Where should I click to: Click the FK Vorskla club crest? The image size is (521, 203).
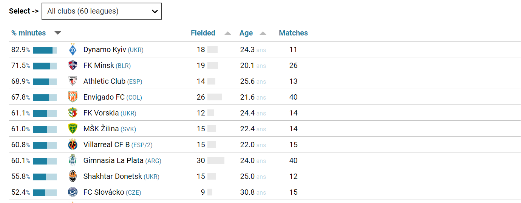point(73,113)
